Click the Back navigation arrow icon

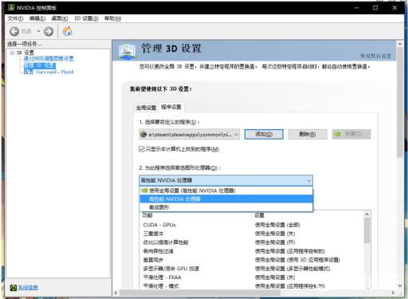(14, 31)
